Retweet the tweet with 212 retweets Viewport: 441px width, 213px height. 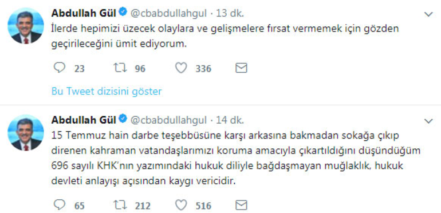[120, 205]
